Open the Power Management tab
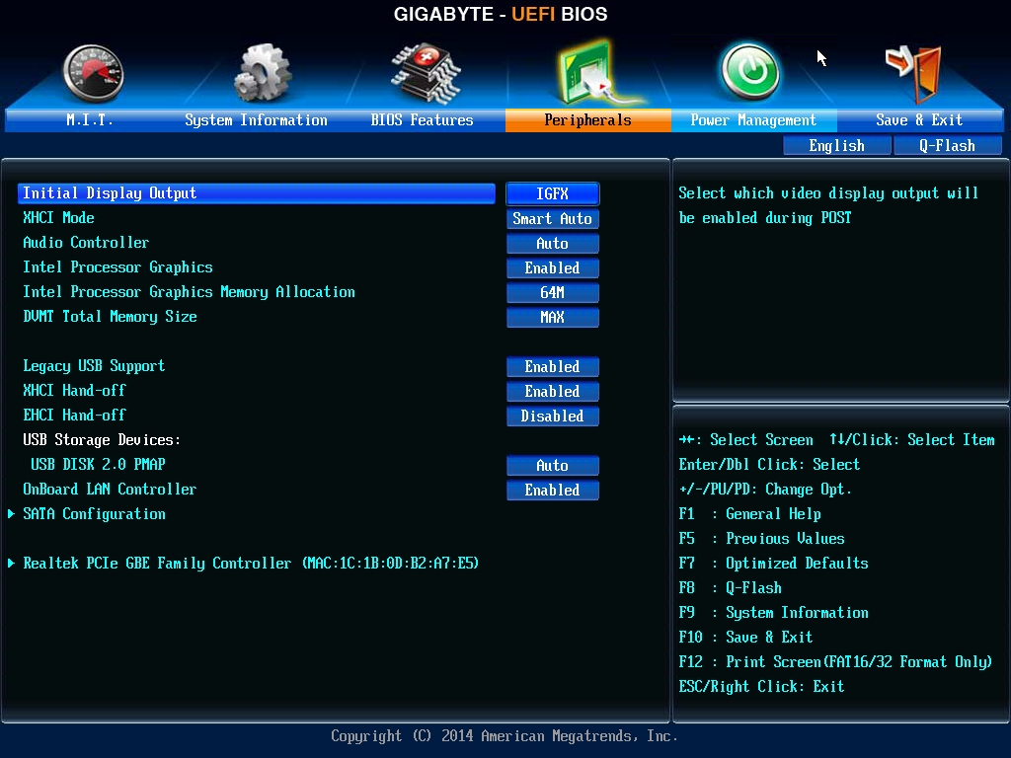Image resolution: width=1011 pixels, height=758 pixels. (x=753, y=119)
